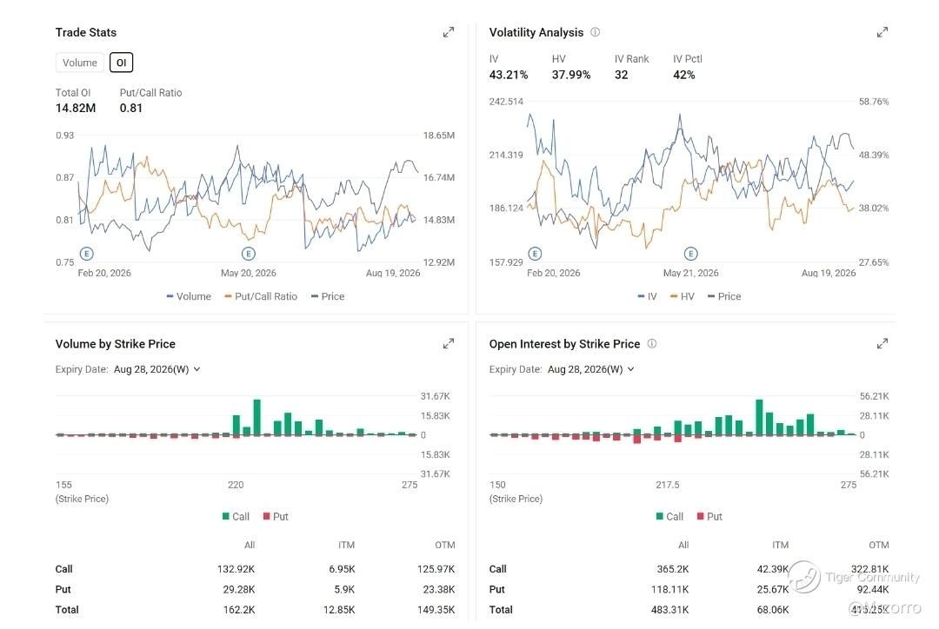939x629 pixels.
Task: Switch Trade Stats to the Volume tab
Action: click(80, 63)
